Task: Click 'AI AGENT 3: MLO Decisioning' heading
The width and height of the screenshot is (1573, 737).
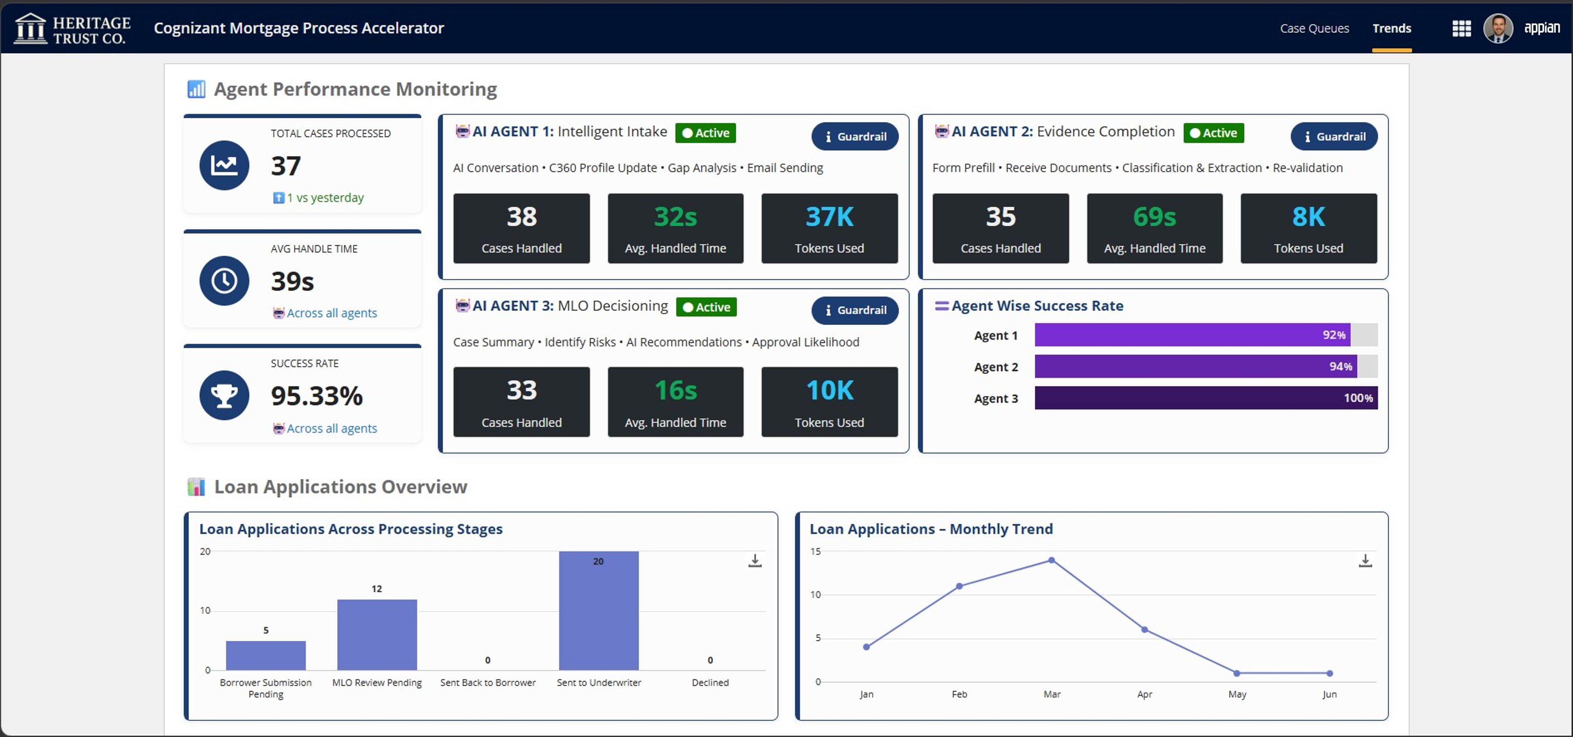Action: point(570,306)
